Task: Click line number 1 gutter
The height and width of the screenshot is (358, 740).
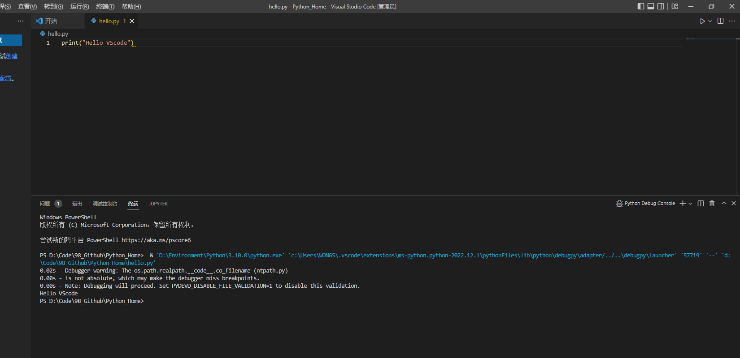Action: click(48, 43)
